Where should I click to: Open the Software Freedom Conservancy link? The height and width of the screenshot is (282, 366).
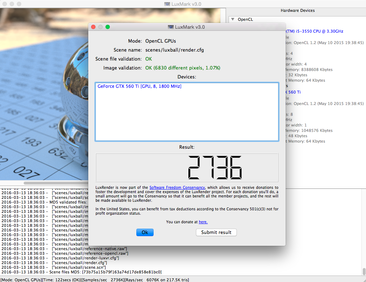pyautogui.click(x=177, y=187)
